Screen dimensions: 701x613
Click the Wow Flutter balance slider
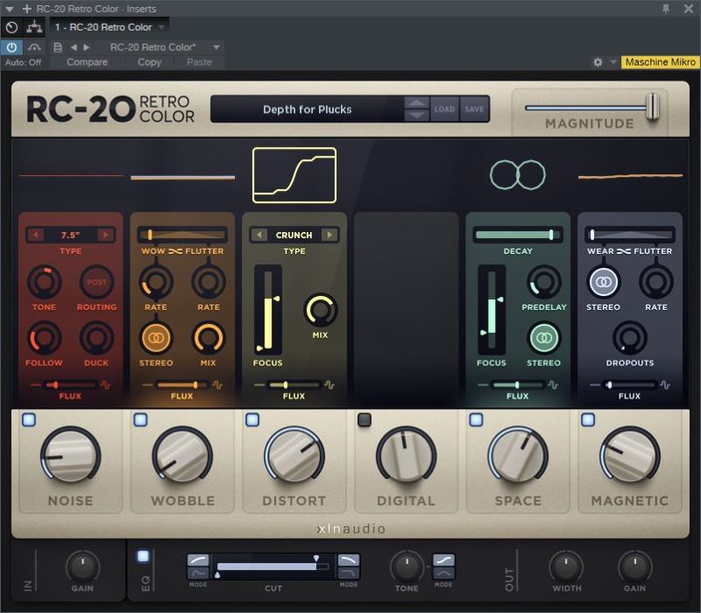point(182,235)
